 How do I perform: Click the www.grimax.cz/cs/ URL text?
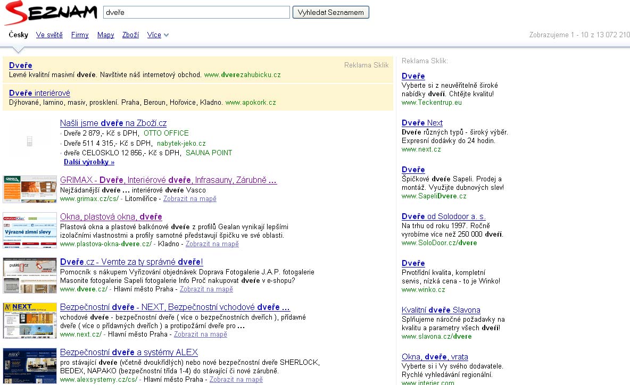pos(89,199)
